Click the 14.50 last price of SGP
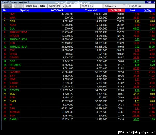156x135 pixels. (x=136, y=61)
